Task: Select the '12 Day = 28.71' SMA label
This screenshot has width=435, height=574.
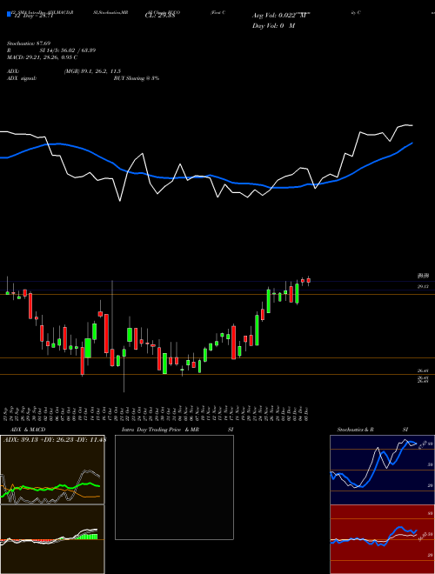Action: point(33,17)
